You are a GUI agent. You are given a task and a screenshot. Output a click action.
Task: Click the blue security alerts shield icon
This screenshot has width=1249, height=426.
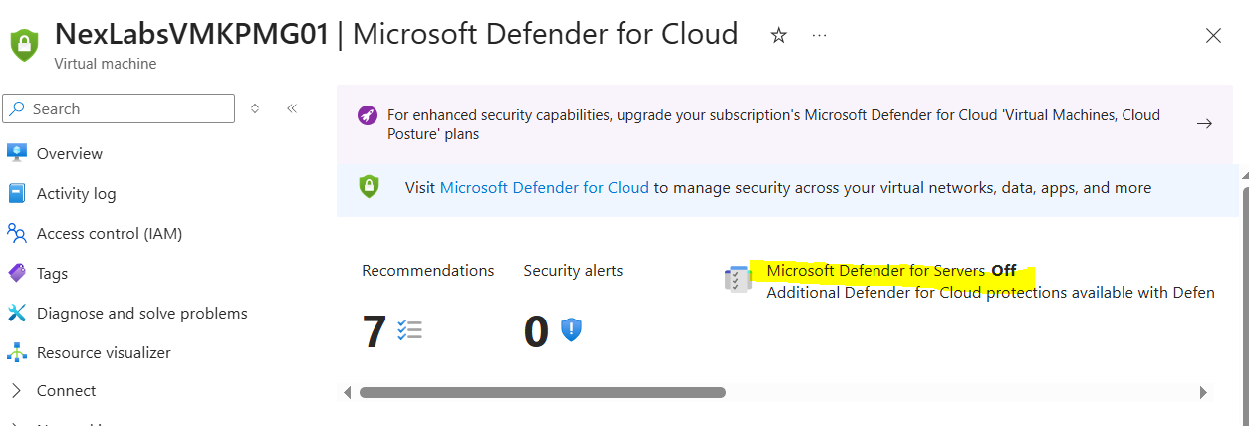[571, 330]
